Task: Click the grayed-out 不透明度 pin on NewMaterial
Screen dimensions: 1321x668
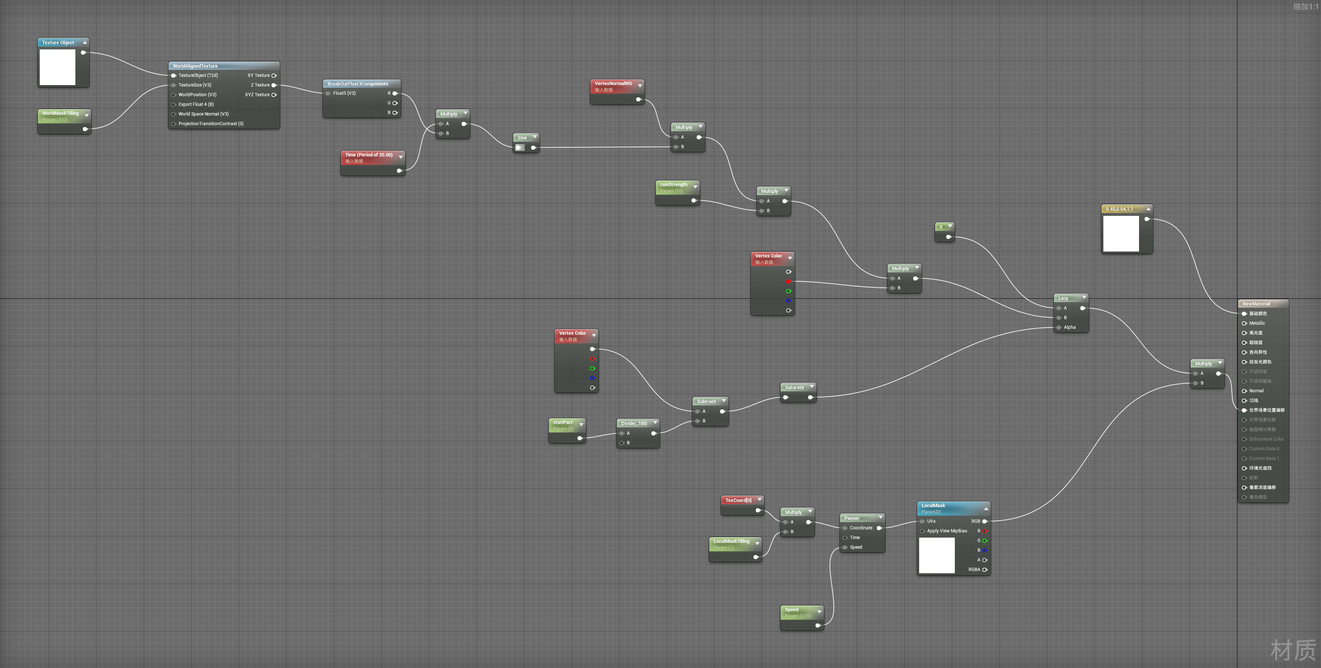Action: point(1244,372)
